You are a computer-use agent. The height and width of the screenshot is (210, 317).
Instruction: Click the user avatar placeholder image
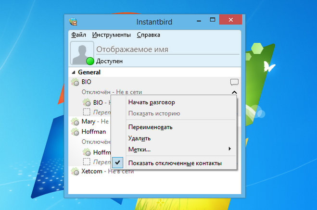82,53
